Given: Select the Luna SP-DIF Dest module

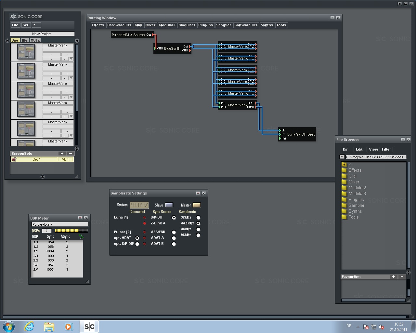Looking at the screenshot, I should (300, 134).
